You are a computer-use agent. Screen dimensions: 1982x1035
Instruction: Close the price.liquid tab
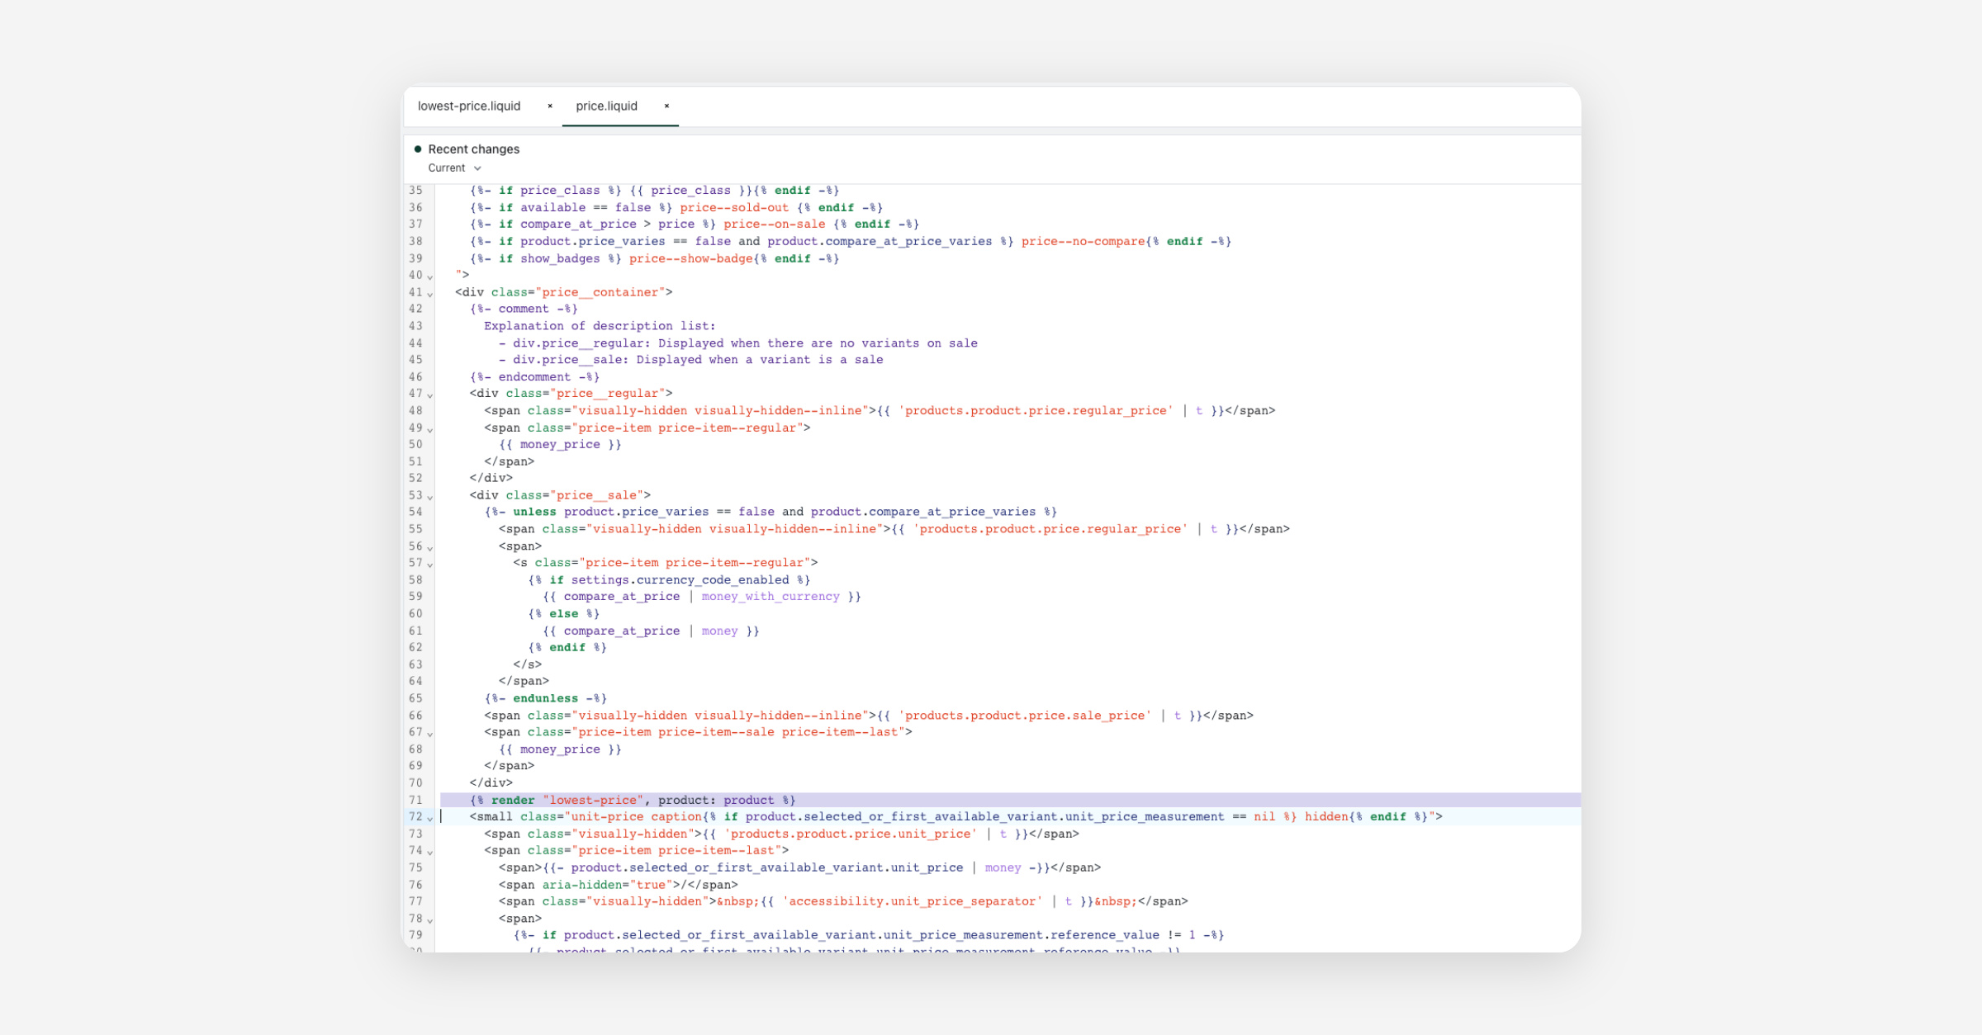(666, 106)
